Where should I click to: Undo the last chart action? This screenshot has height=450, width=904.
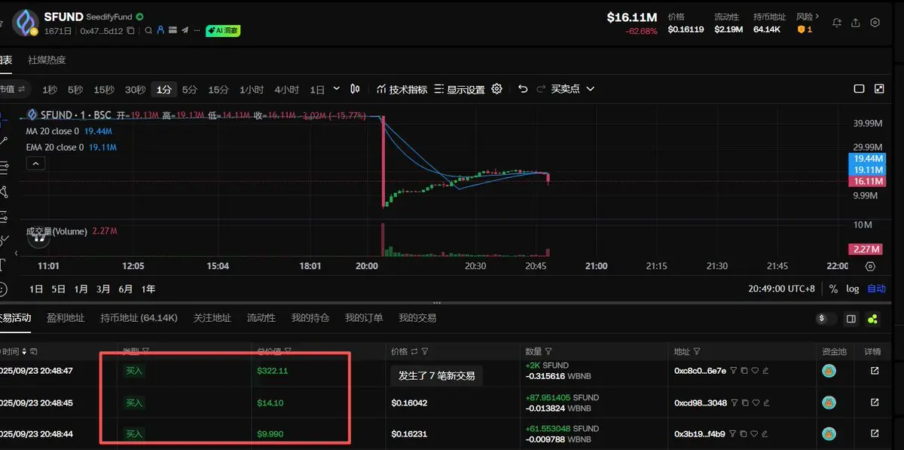[523, 89]
